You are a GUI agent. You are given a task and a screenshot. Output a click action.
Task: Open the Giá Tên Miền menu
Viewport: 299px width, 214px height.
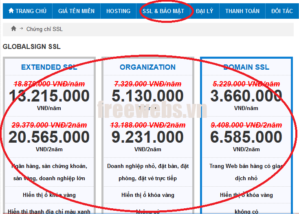coord(76,11)
